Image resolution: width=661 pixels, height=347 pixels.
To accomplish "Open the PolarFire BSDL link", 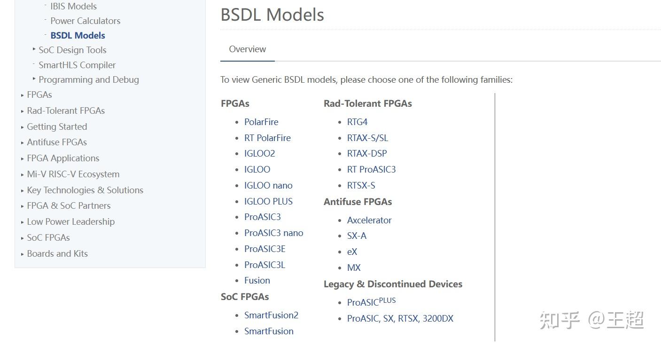I will [x=261, y=122].
